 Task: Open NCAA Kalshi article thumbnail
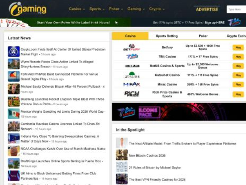tap(14, 151)
